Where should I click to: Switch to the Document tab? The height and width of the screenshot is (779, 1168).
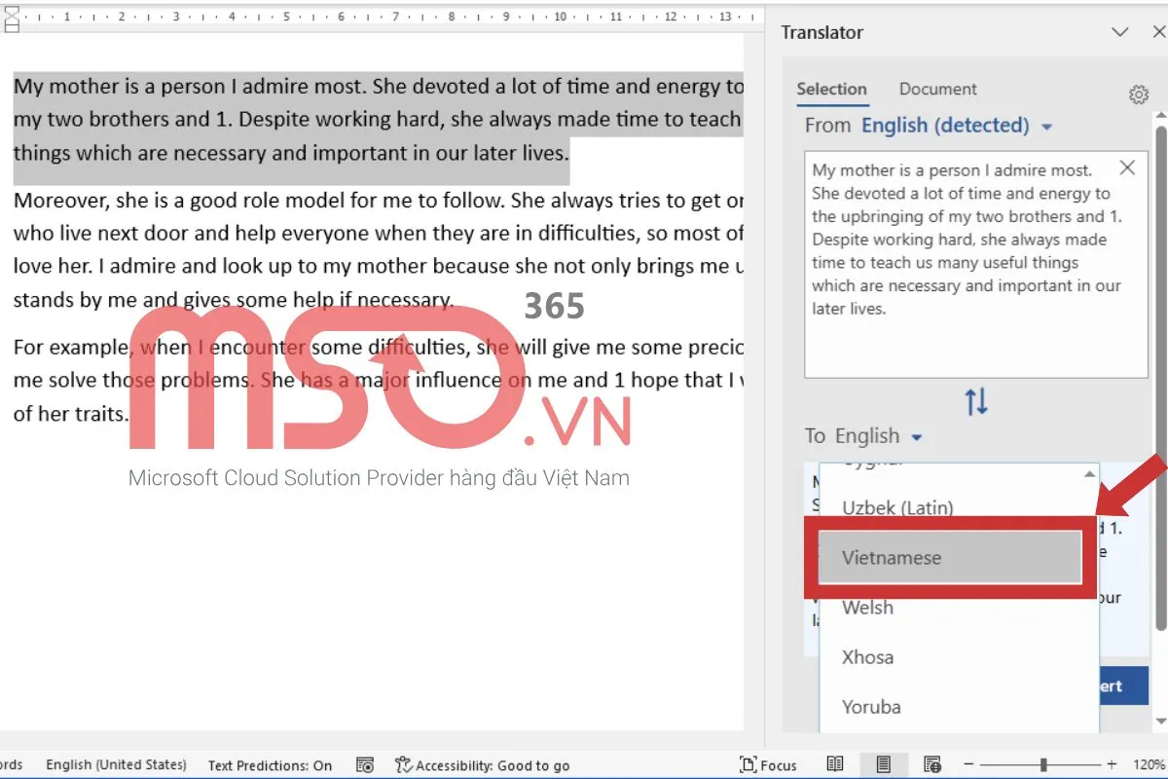coord(936,89)
